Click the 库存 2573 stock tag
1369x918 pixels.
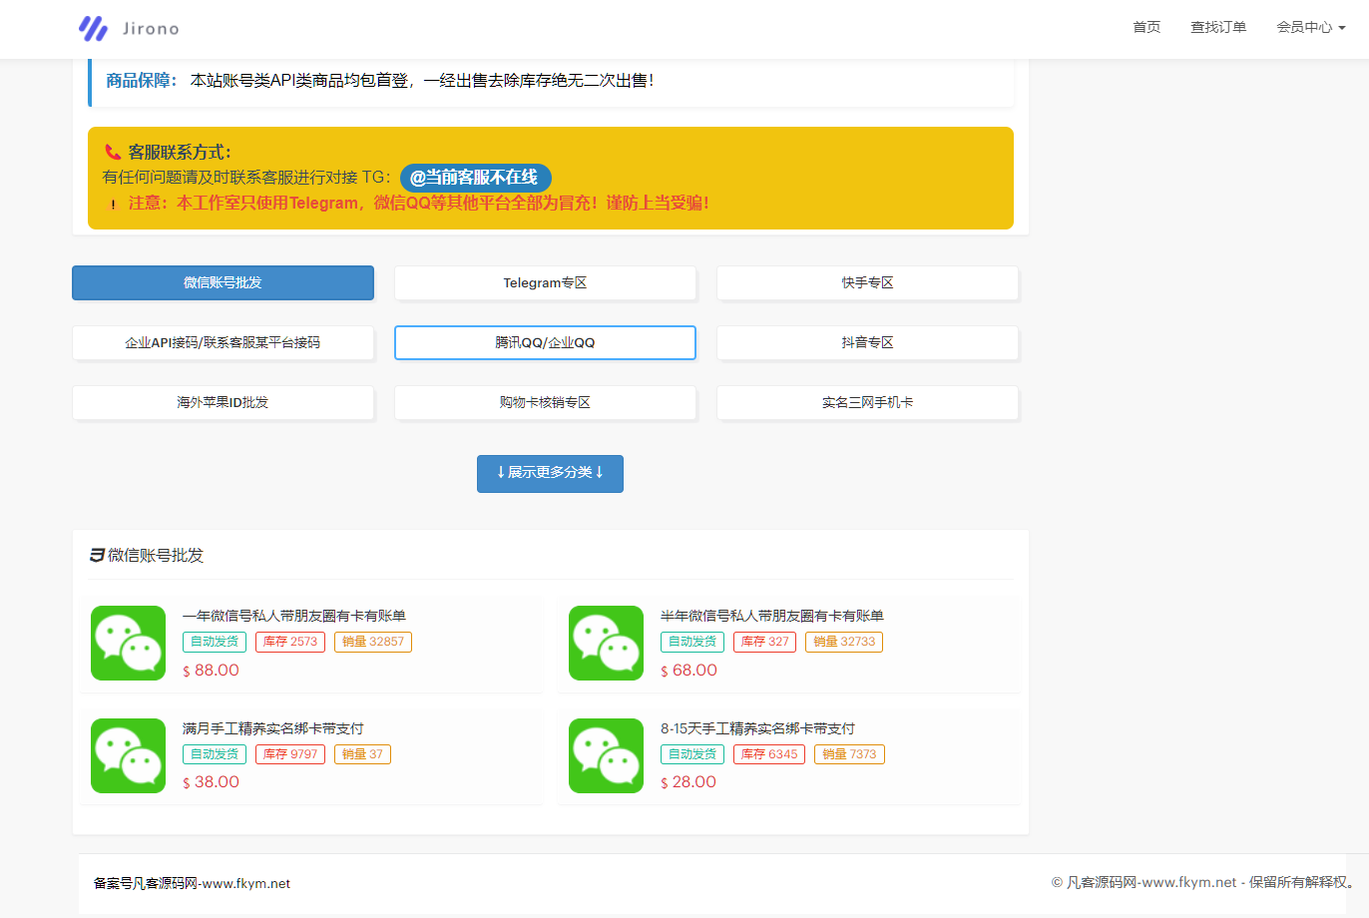coord(290,642)
